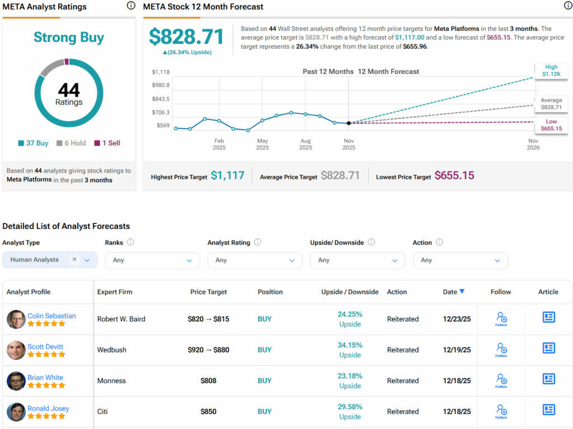
Task: Open the Action filter dropdown
Action: coord(460,260)
